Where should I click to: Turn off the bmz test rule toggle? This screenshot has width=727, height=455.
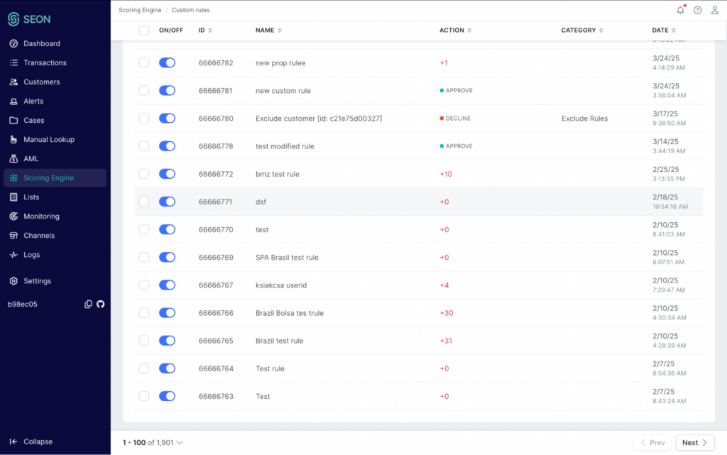167,174
